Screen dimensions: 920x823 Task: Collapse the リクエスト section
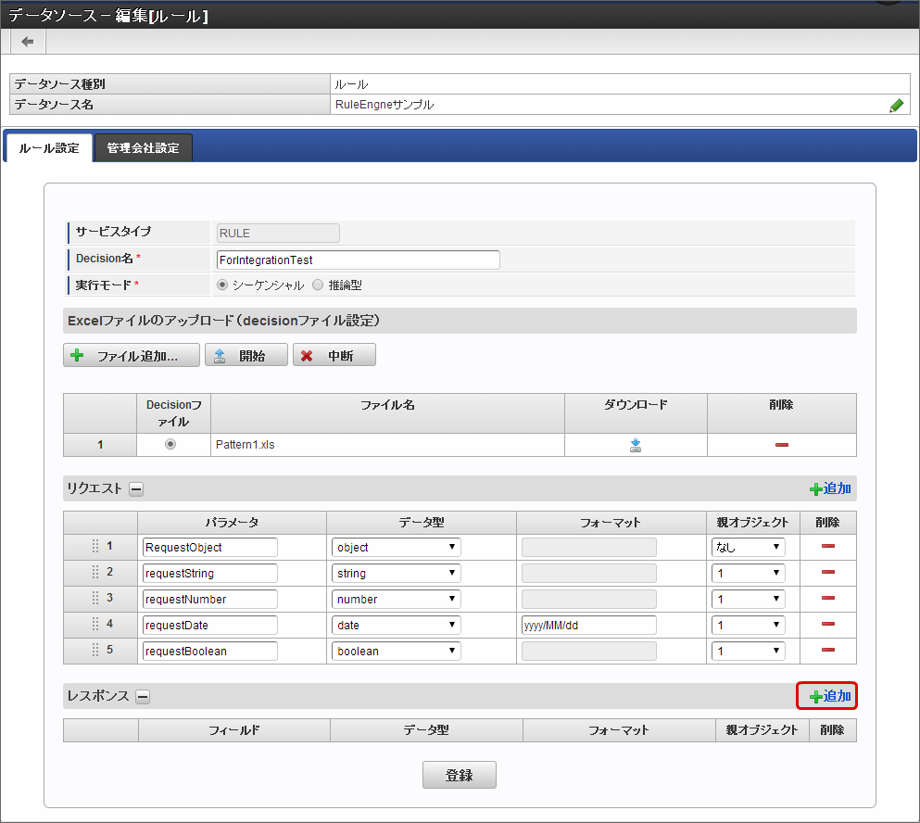pyautogui.click(x=135, y=489)
